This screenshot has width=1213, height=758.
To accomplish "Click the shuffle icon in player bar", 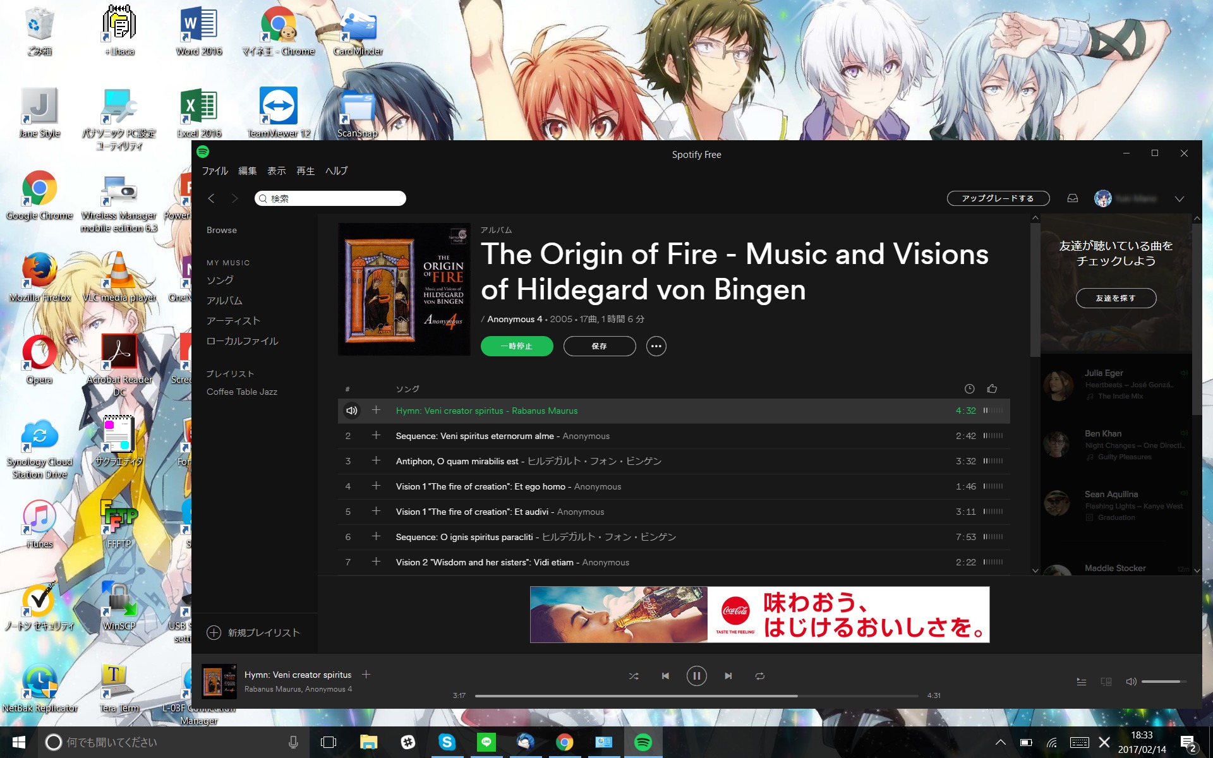I will [634, 676].
